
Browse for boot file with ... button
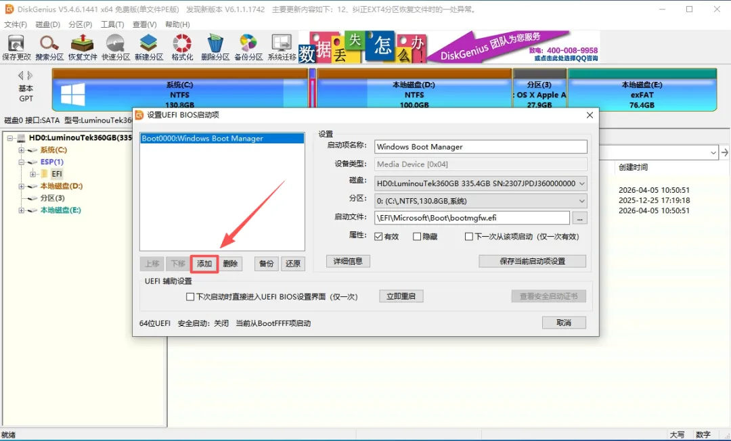pyautogui.click(x=579, y=218)
